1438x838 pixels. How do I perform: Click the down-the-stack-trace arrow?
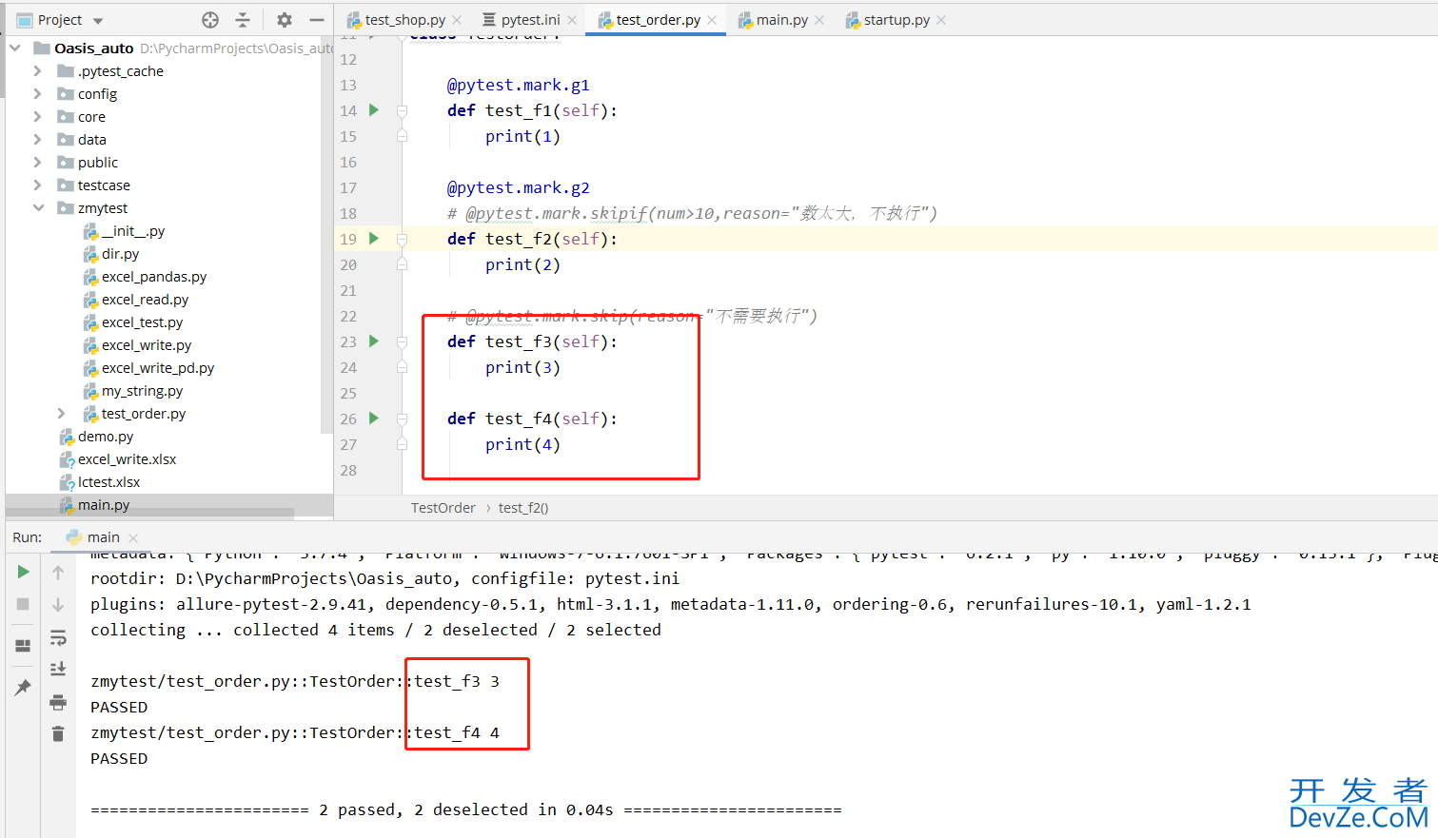click(x=58, y=604)
